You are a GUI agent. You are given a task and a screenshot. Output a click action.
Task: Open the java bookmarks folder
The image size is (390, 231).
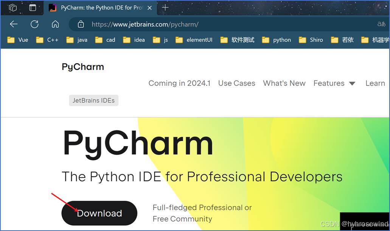(77, 40)
